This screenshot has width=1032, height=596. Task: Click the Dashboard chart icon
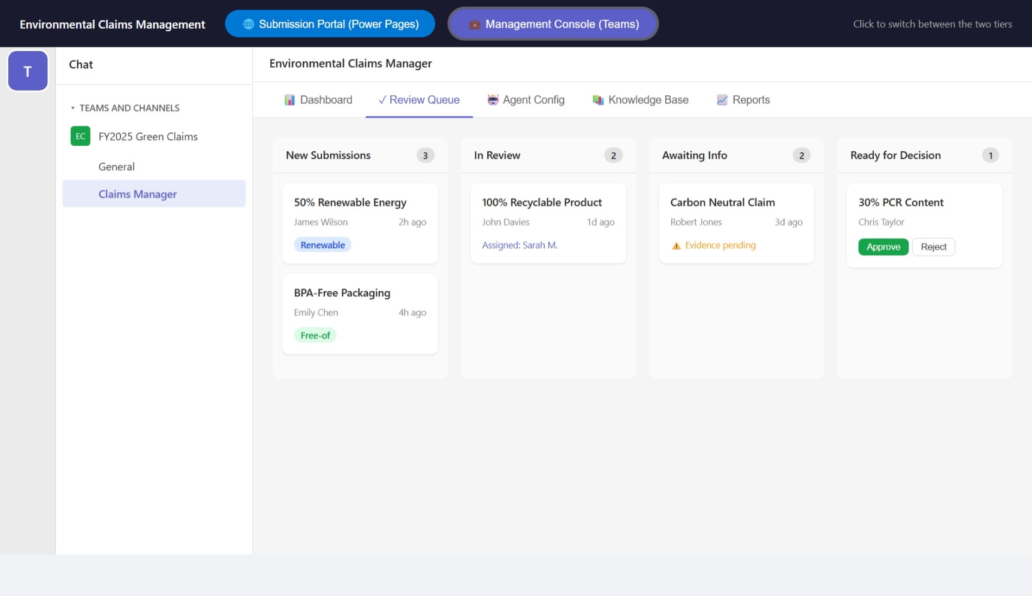coord(289,100)
